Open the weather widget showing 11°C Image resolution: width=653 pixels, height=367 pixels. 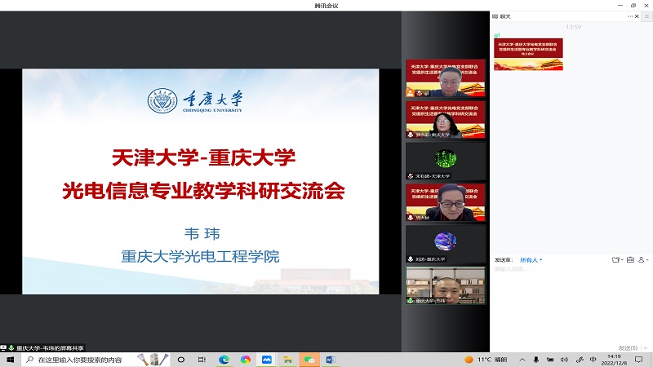486,360
